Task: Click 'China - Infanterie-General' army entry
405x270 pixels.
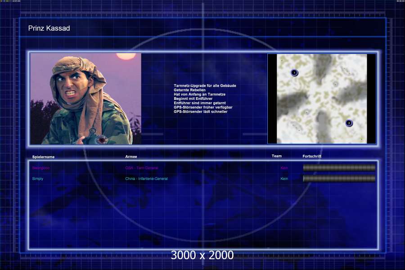Action: (146, 179)
